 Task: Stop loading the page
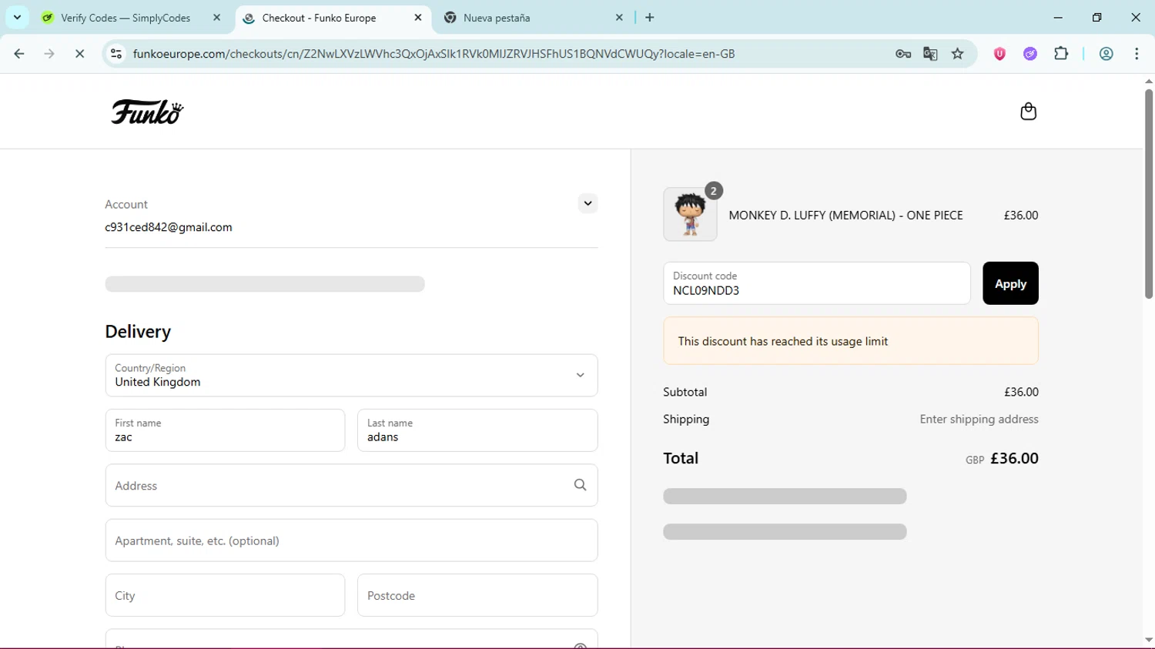79,54
